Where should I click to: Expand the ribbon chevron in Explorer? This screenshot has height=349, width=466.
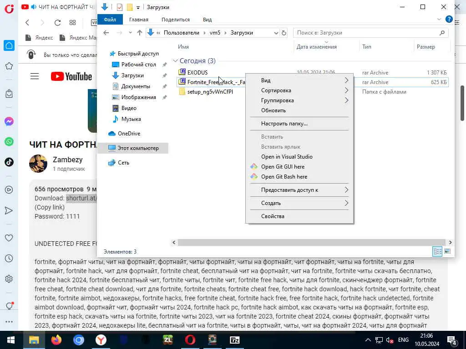439,19
